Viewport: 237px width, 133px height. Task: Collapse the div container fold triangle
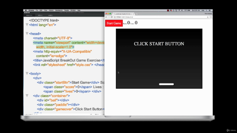[x=27, y=95]
